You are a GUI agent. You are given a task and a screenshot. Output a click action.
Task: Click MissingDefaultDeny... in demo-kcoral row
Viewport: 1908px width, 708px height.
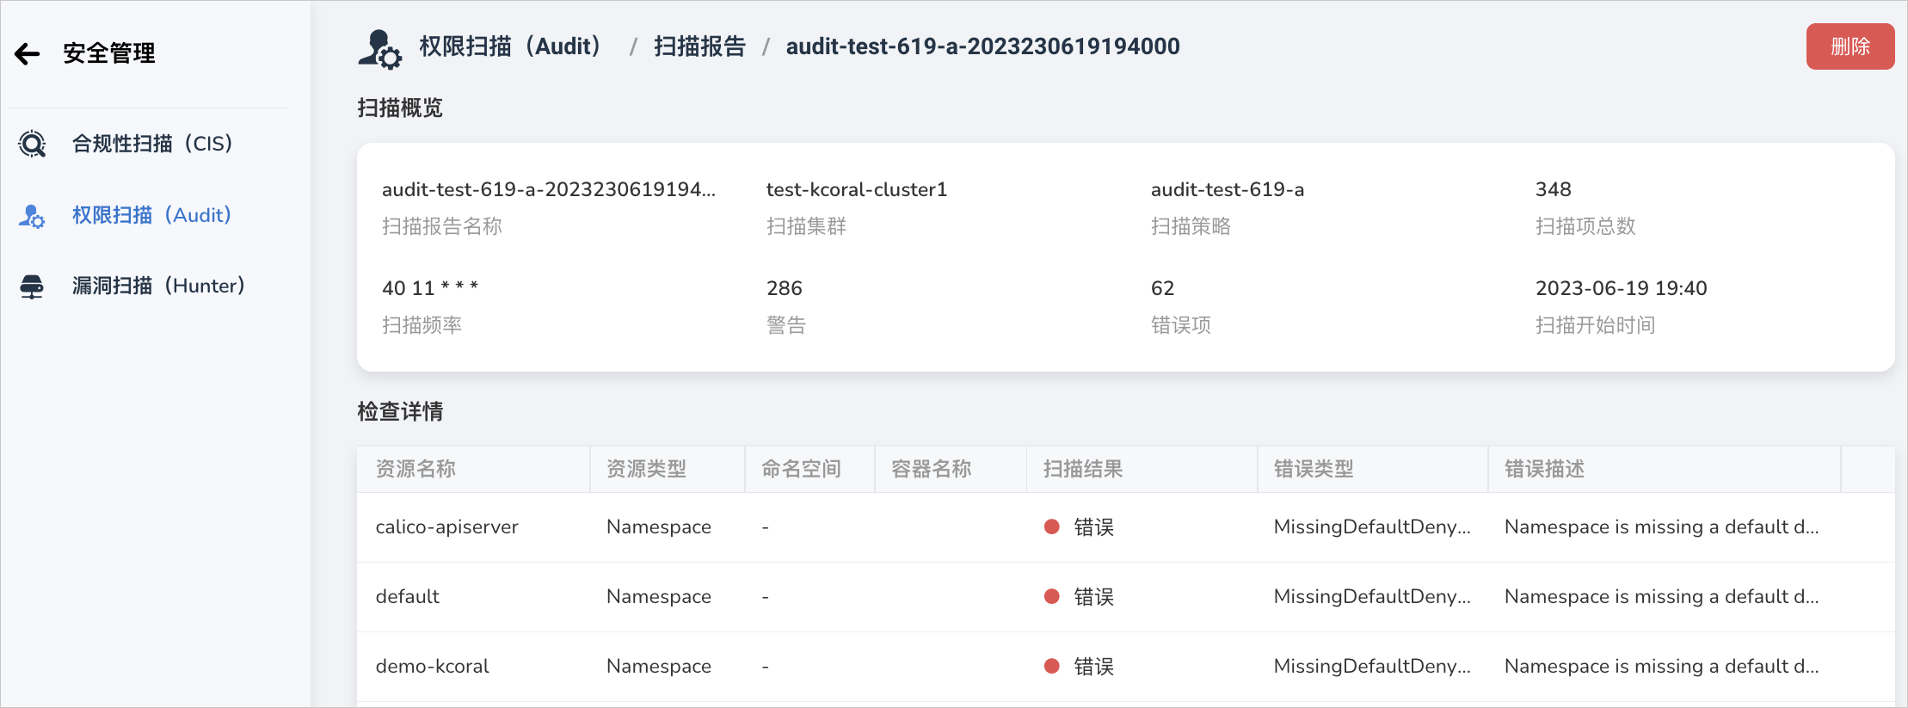pyautogui.click(x=1372, y=666)
